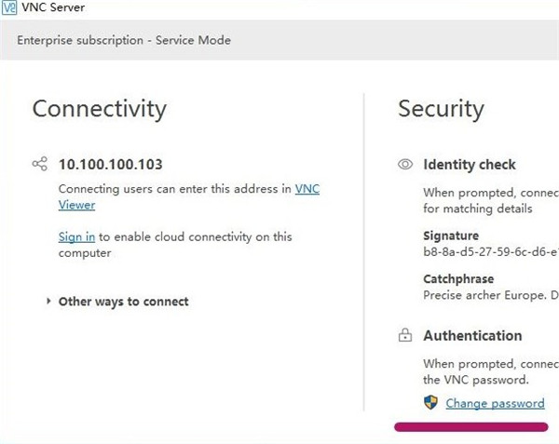Click the eye icon next to Identity check
559x444 pixels.
pyautogui.click(x=405, y=165)
